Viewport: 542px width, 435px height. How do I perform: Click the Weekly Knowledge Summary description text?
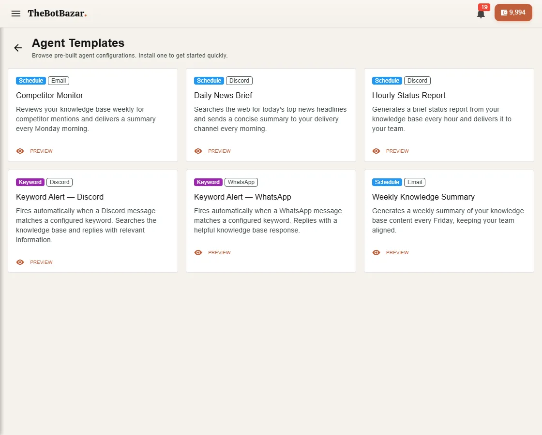click(448, 220)
